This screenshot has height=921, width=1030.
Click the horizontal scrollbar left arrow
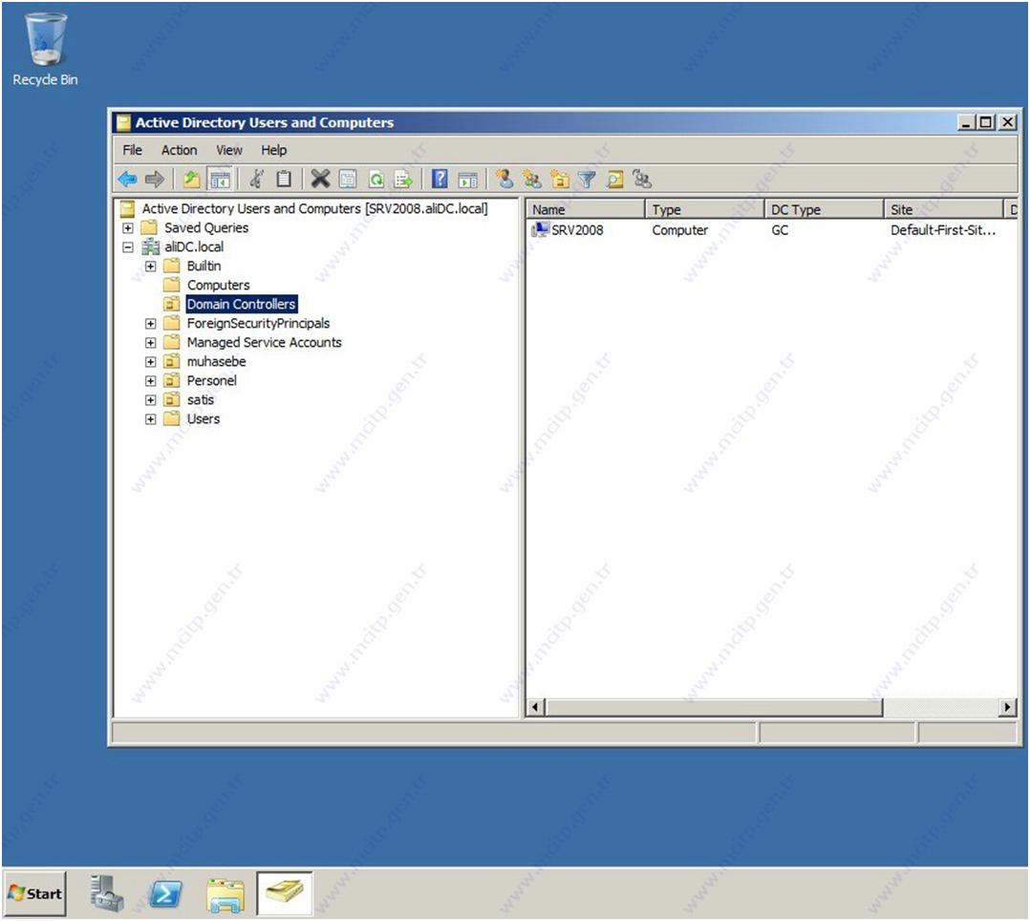click(x=535, y=708)
